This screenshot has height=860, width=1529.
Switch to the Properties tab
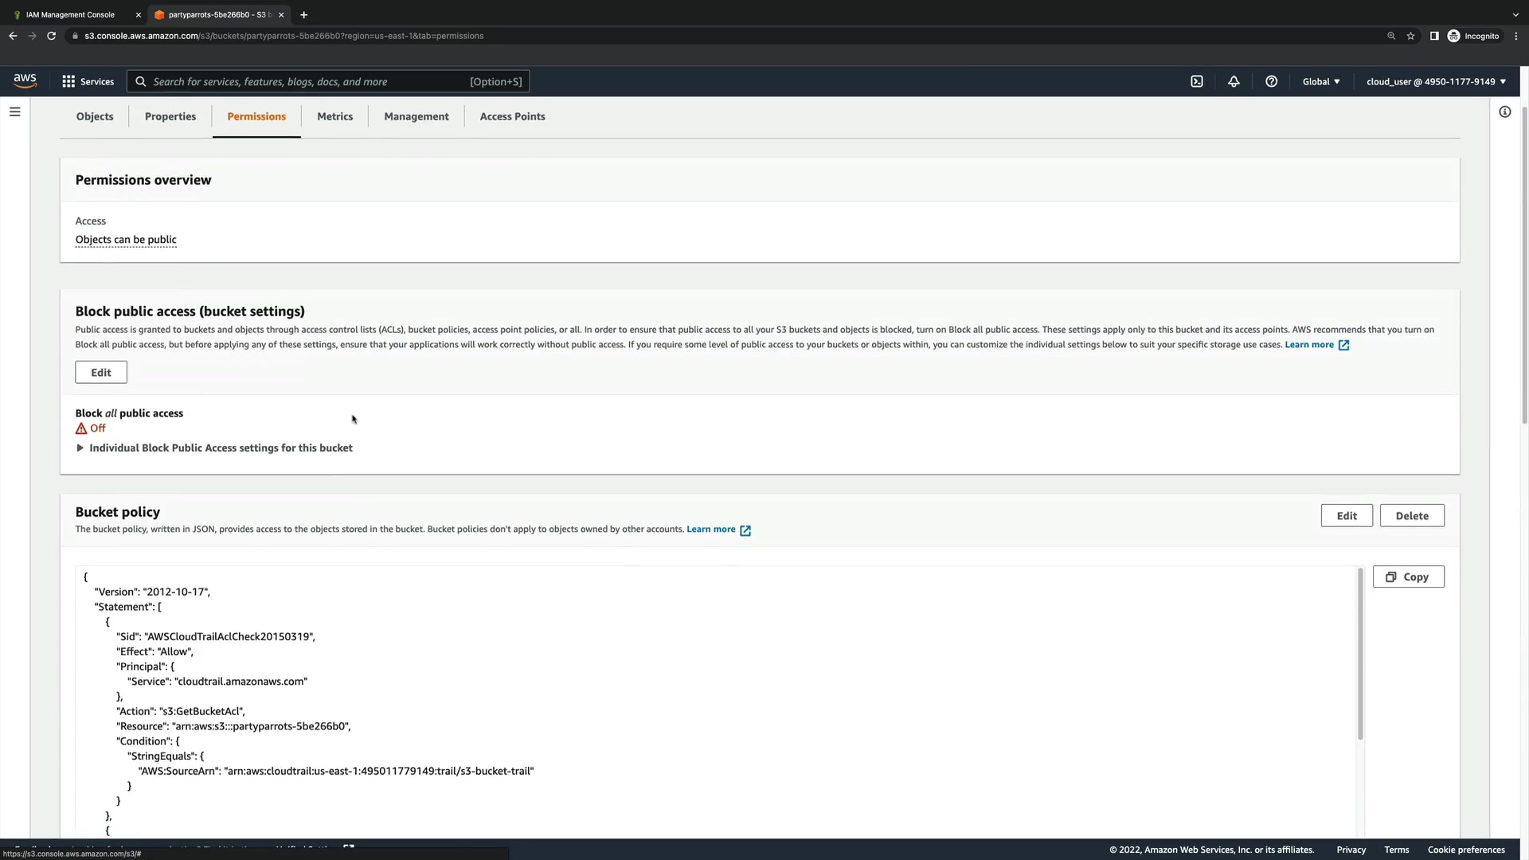(x=170, y=116)
